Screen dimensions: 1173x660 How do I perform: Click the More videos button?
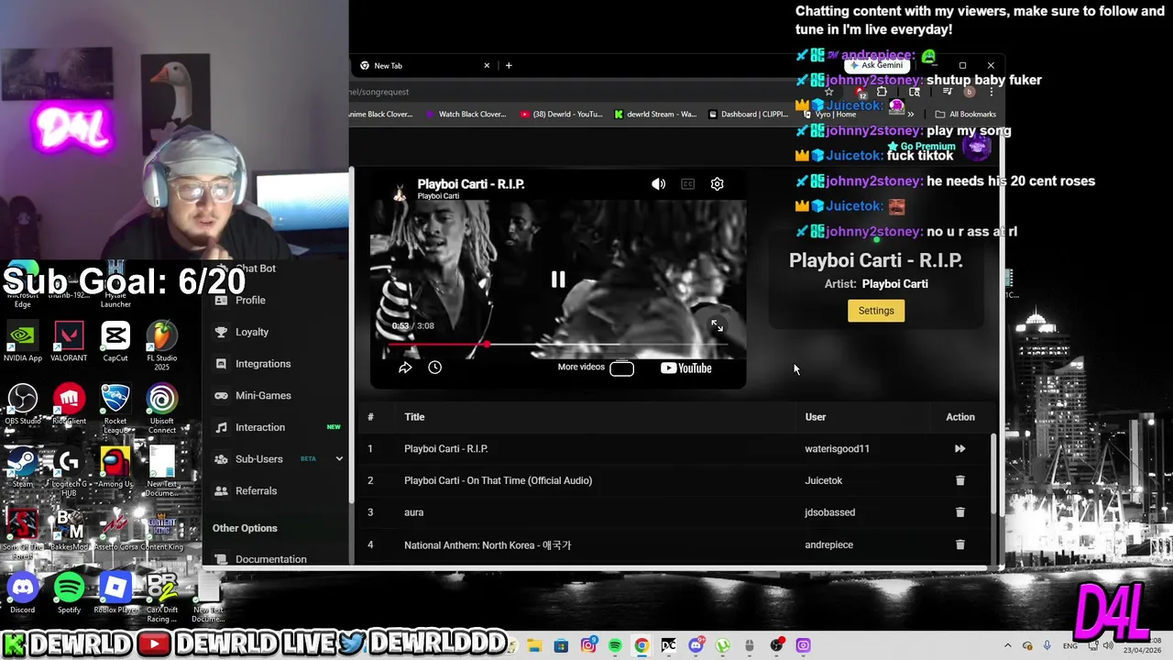coord(596,368)
